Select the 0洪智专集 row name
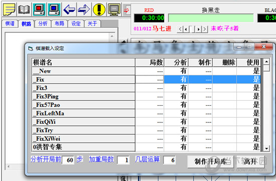The image size is (276, 181). coord(84,147)
